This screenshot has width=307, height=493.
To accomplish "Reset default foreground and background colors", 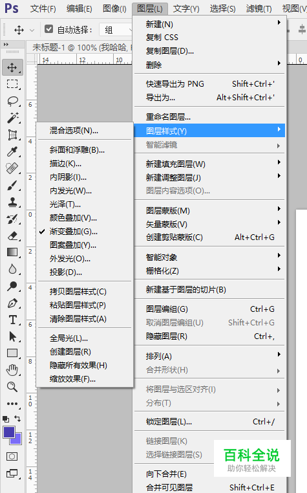I will tap(6, 419).
